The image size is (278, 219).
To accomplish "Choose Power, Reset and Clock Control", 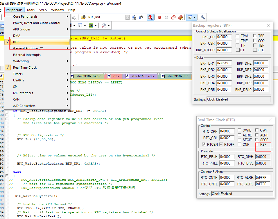I will (37, 23).
